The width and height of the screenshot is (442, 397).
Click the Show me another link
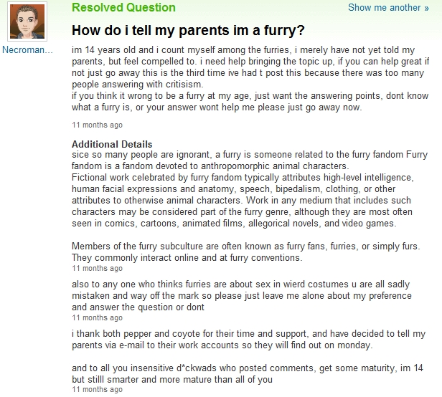(388, 8)
